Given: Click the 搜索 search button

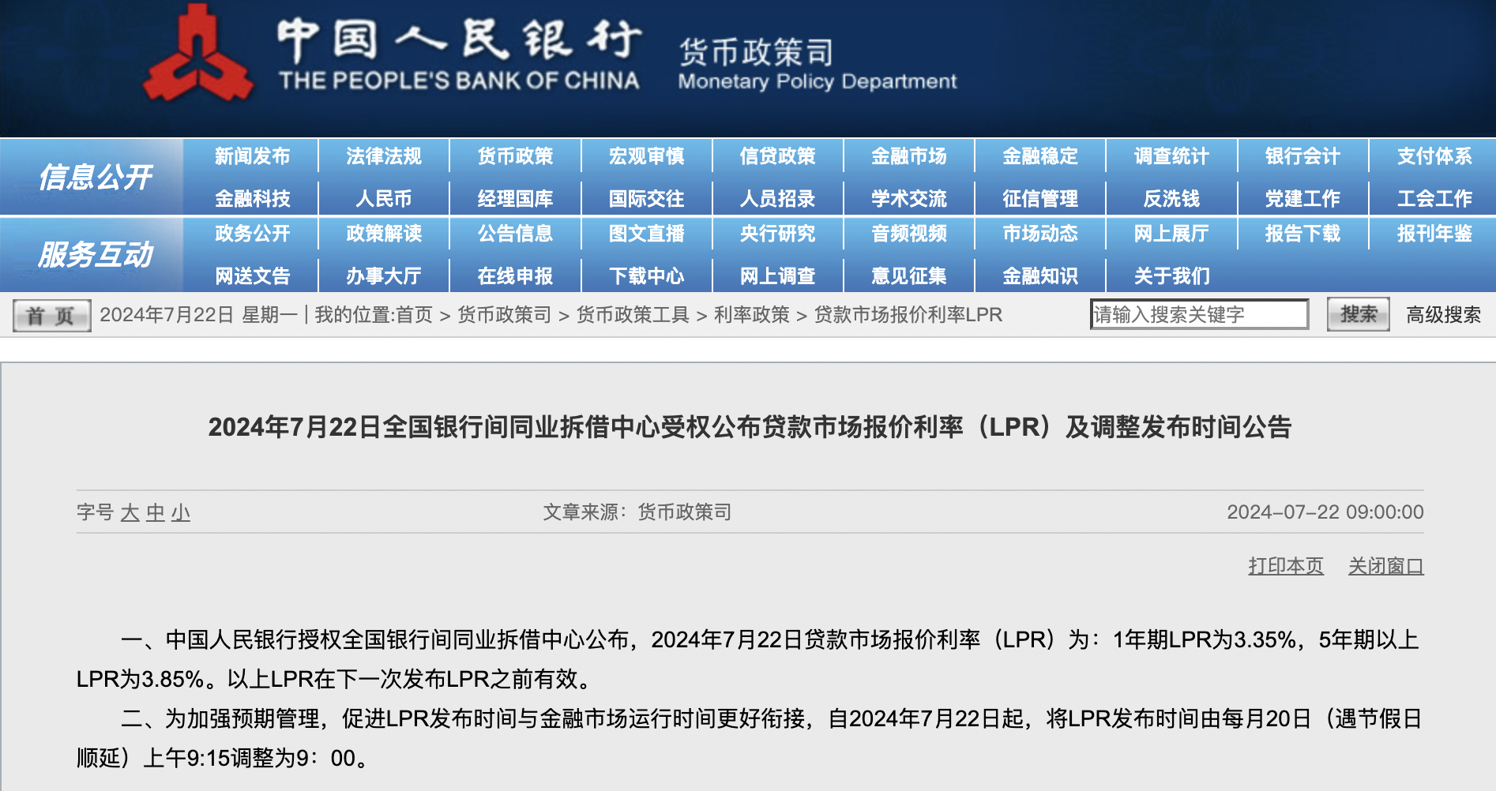Looking at the screenshot, I should pos(1358,314).
